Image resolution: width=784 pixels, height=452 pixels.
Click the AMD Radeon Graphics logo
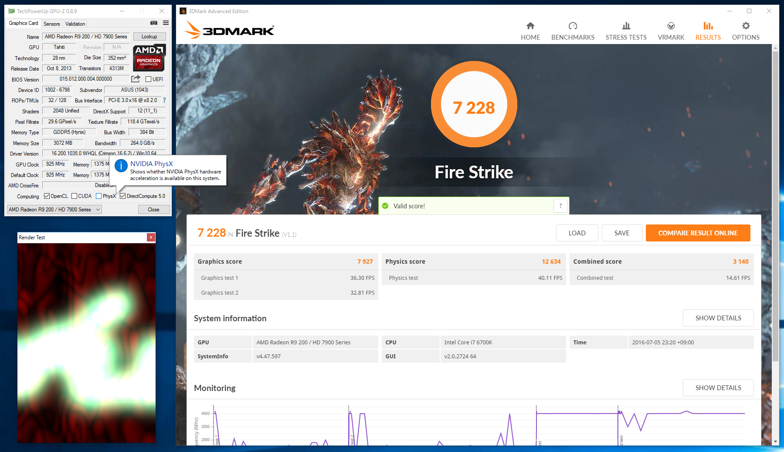[149, 58]
